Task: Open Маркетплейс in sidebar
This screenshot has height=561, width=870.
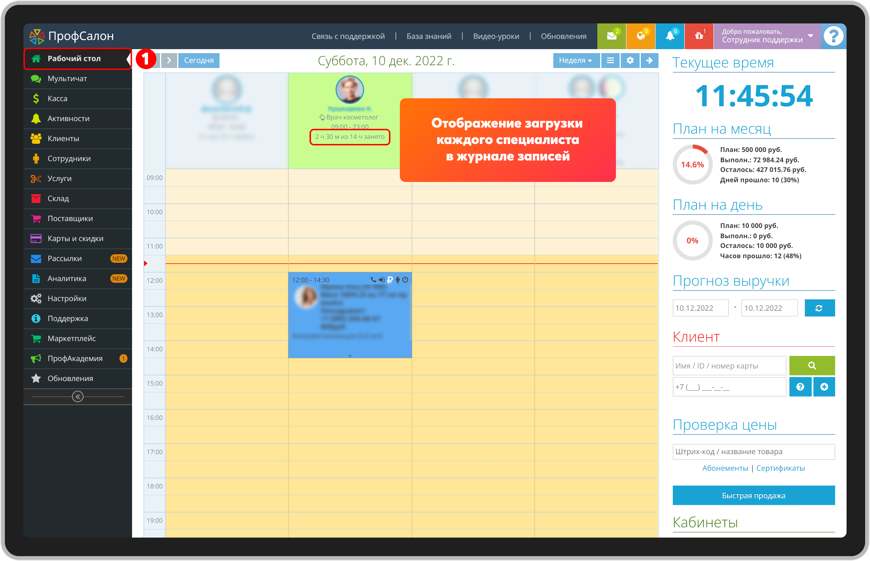Action: click(78, 339)
